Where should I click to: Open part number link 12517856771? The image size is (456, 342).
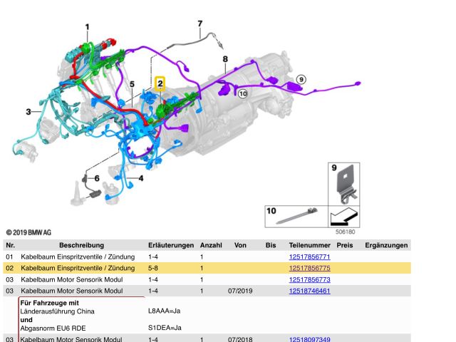[309, 256]
